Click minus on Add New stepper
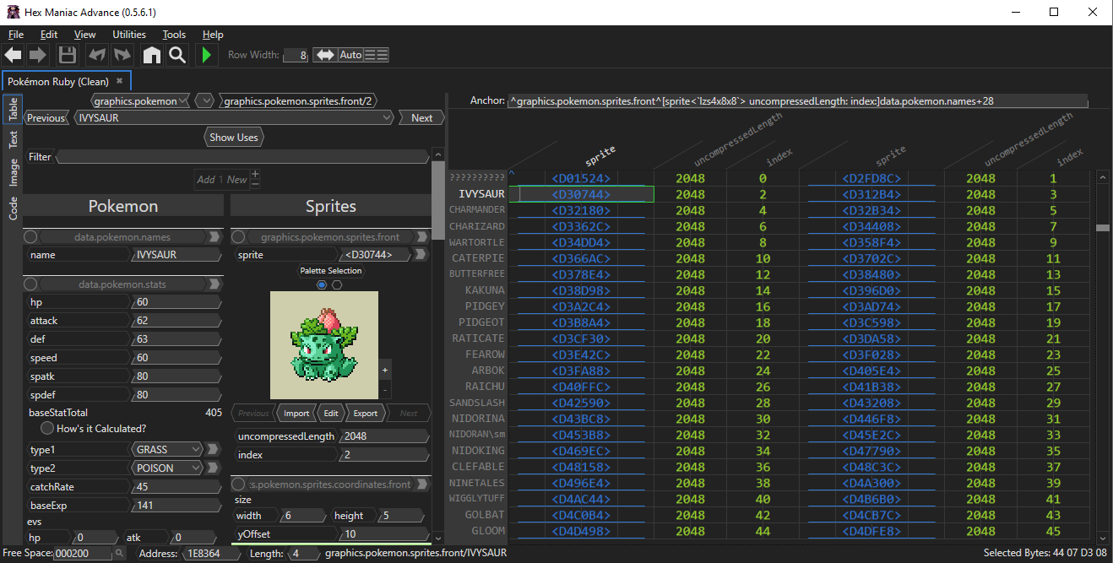Screen dimensions: 1113x563 256,183
